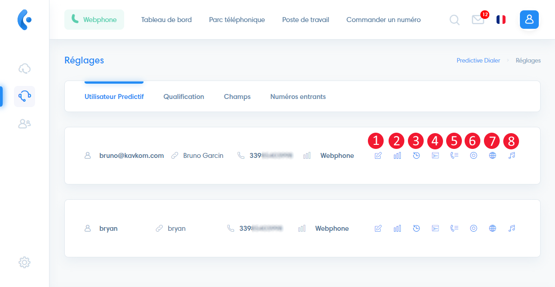
Task: Open Tableau de bord menu item
Action: 166,20
